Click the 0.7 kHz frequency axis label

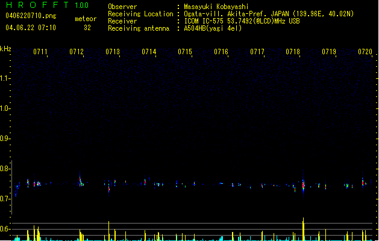tap(5, 199)
